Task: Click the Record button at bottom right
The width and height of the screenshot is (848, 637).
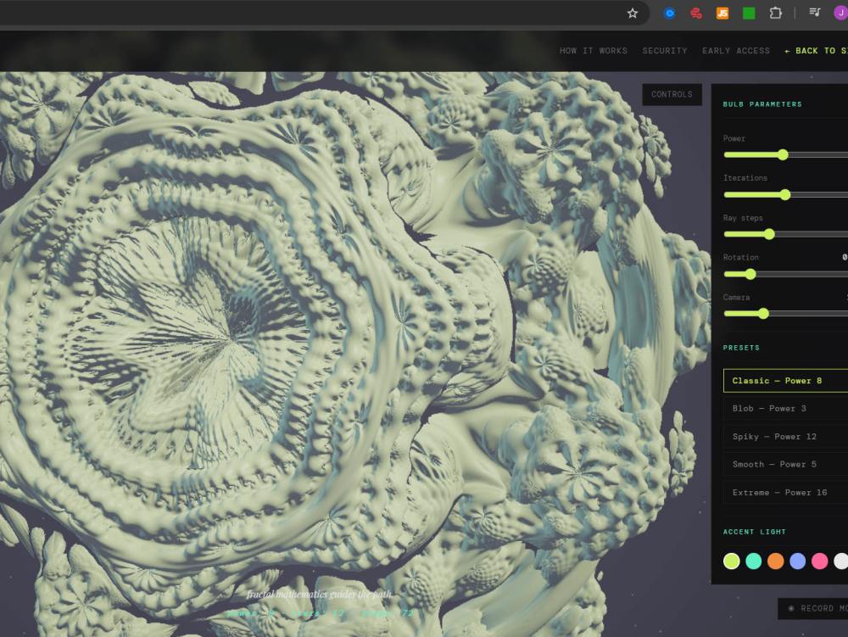Action: (x=813, y=608)
